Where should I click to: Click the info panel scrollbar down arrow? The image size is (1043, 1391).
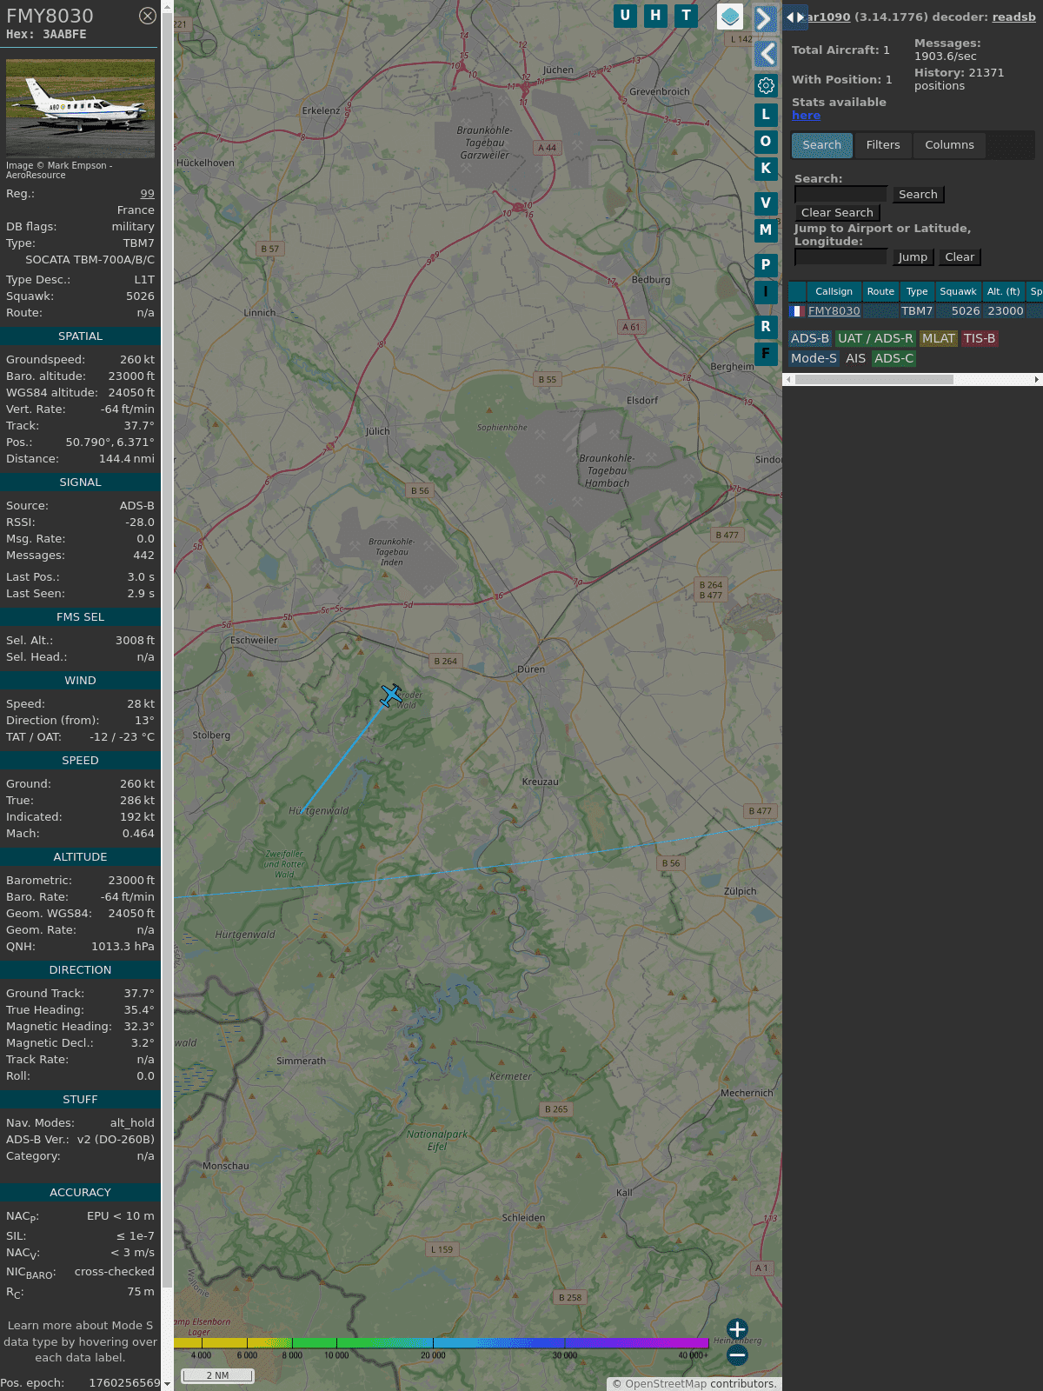(x=167, y=1385)
